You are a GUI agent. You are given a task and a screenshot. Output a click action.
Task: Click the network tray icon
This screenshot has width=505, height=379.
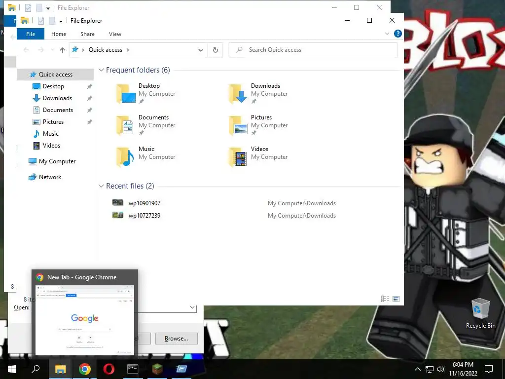pyautogui.click(x=430, y=369)
